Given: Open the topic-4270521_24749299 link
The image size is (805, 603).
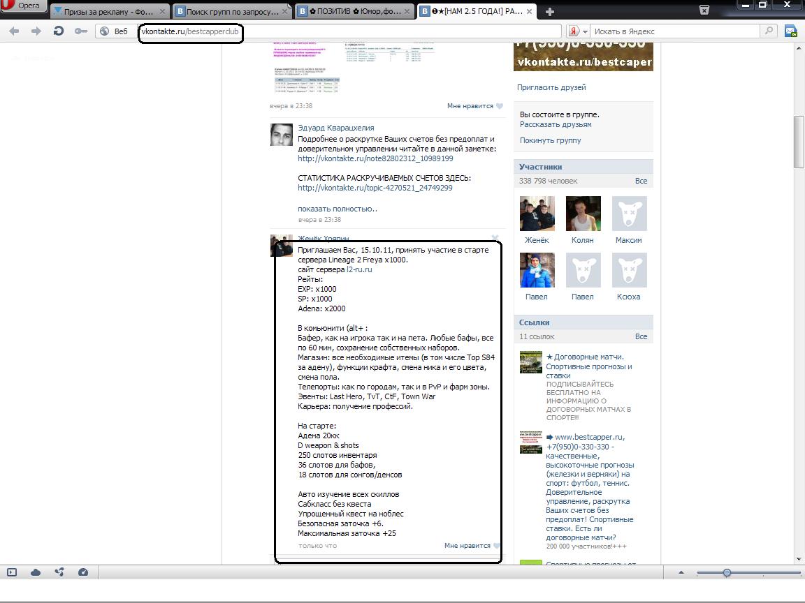Looking at the screenshot, I should tap(375, 188).
